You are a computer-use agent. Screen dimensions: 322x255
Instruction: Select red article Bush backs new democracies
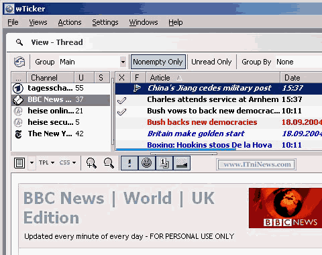point(219,122)
